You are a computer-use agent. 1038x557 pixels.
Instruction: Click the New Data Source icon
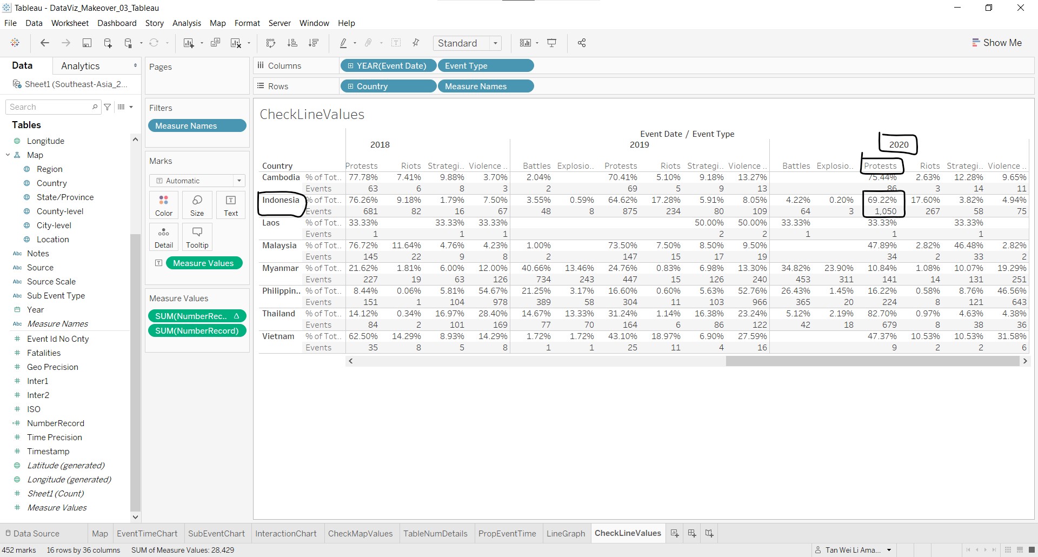pos(108,43)
